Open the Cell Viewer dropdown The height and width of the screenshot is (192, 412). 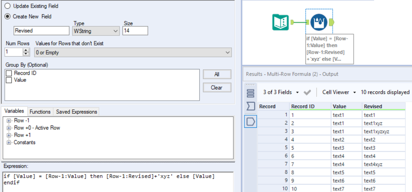coord(339,92)
